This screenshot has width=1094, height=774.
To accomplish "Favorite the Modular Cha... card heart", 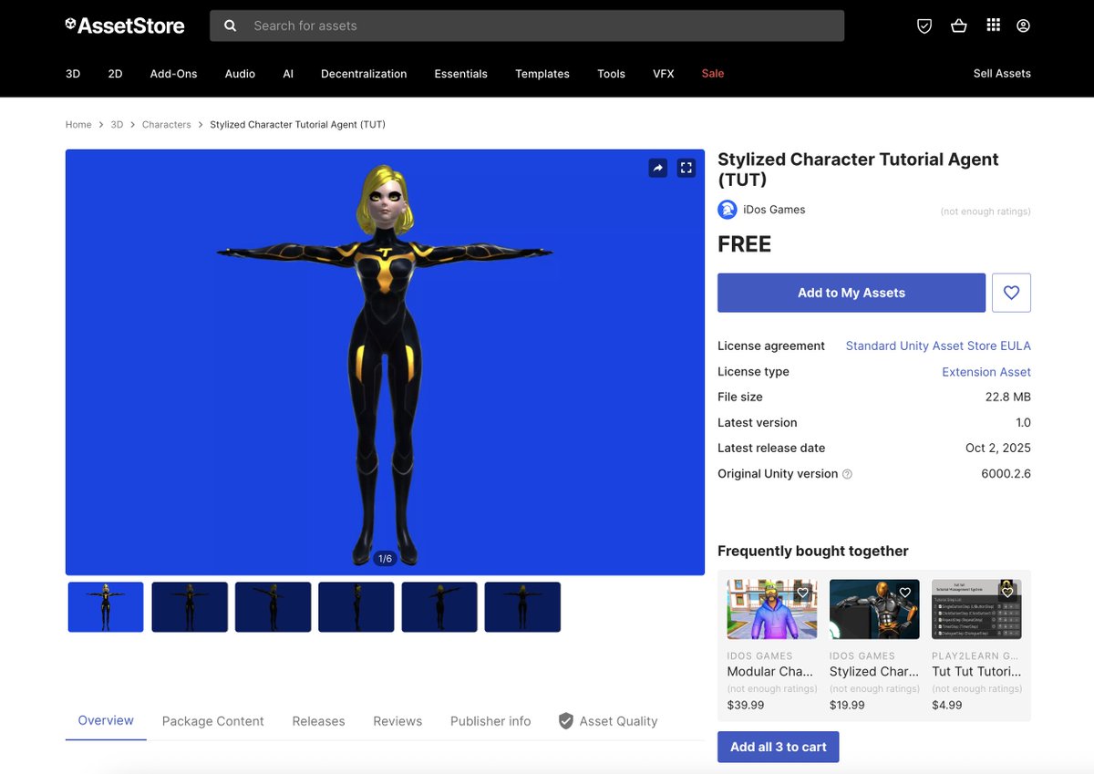I will tap(803, 593).
